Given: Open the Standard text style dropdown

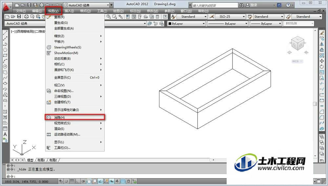Looking at the screenshot, I should tap(192, 17).
